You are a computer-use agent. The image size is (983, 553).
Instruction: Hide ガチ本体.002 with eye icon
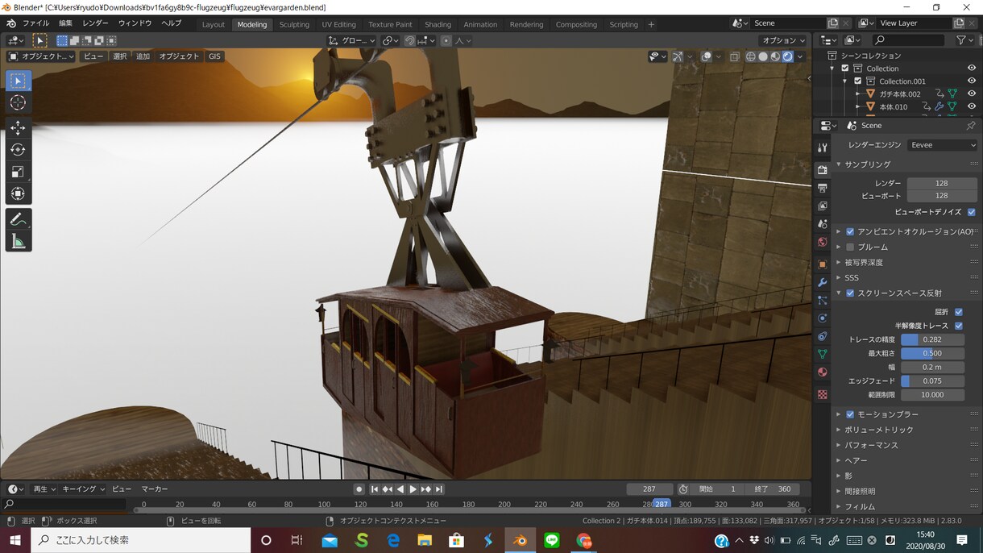pyautogui.click(x=972, y=94)
